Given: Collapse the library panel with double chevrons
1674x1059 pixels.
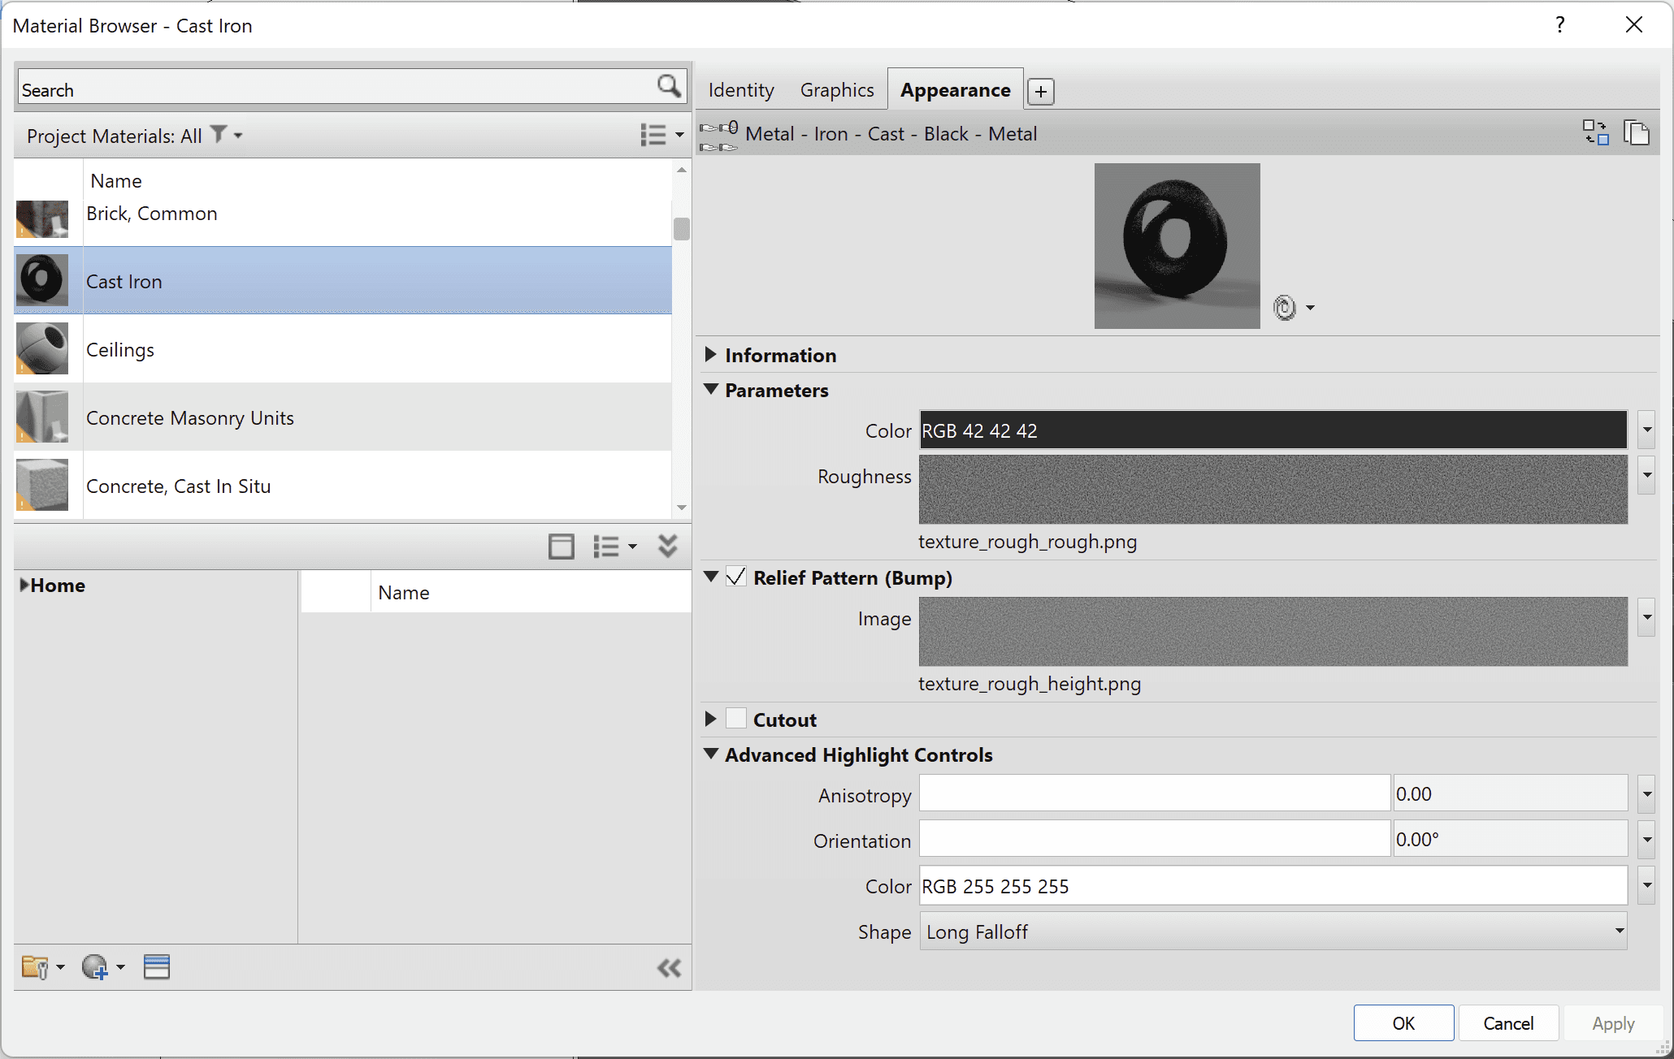Looking at the screenshot, I should coord(668,547).
